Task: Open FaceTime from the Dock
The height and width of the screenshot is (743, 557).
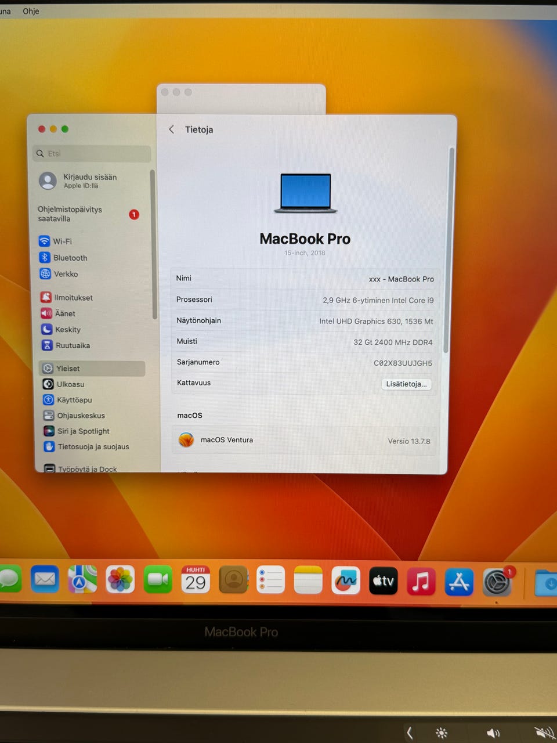Action: coord(158,579)
